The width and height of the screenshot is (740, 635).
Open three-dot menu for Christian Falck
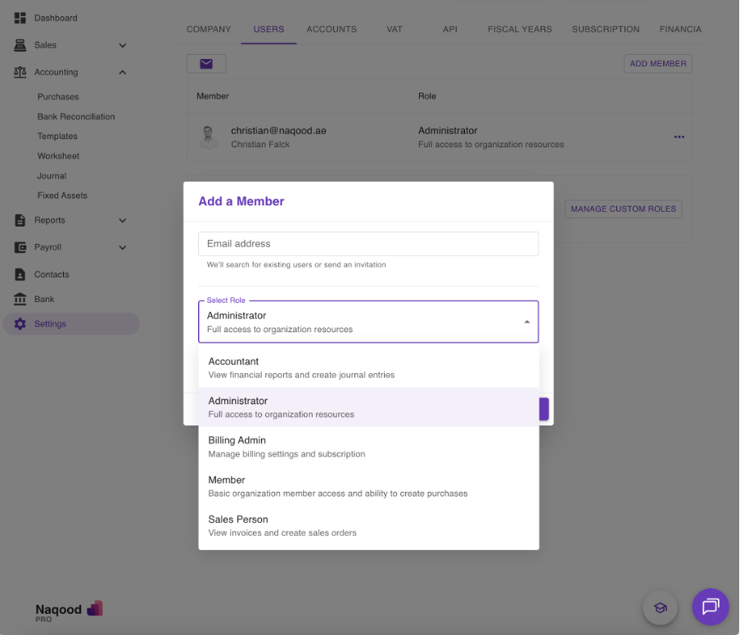pos(679,137)
